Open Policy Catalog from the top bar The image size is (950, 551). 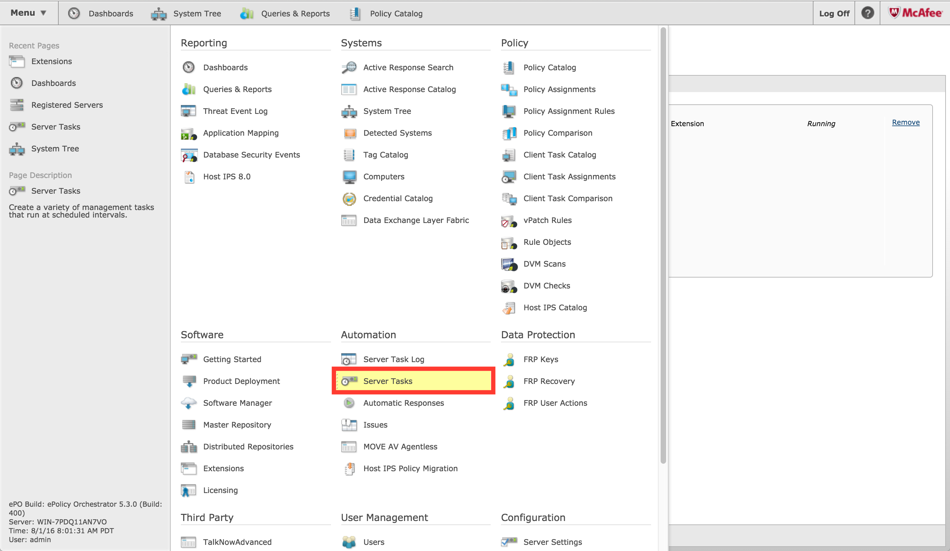[x=396, y=13]
